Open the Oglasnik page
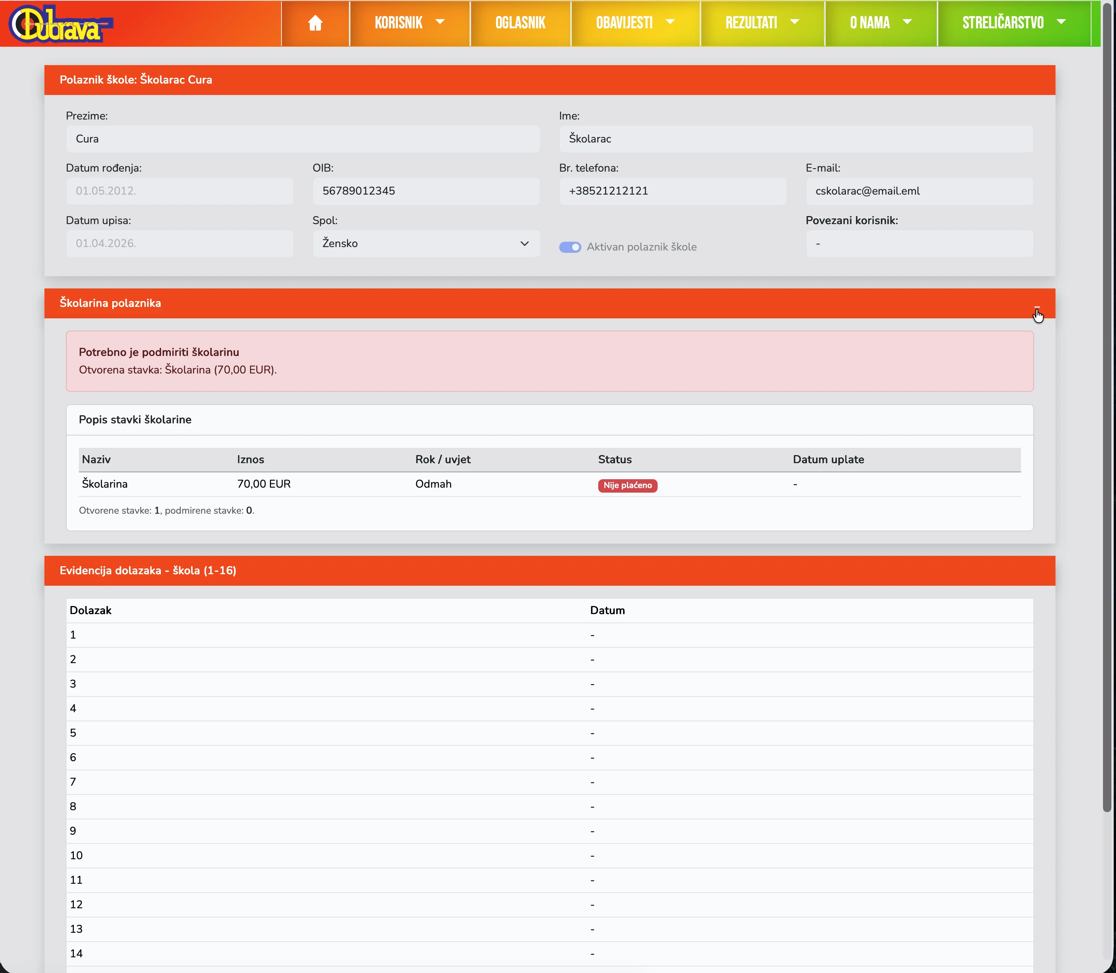Viewport: 1116px width, 973px height. pos(520,23)
